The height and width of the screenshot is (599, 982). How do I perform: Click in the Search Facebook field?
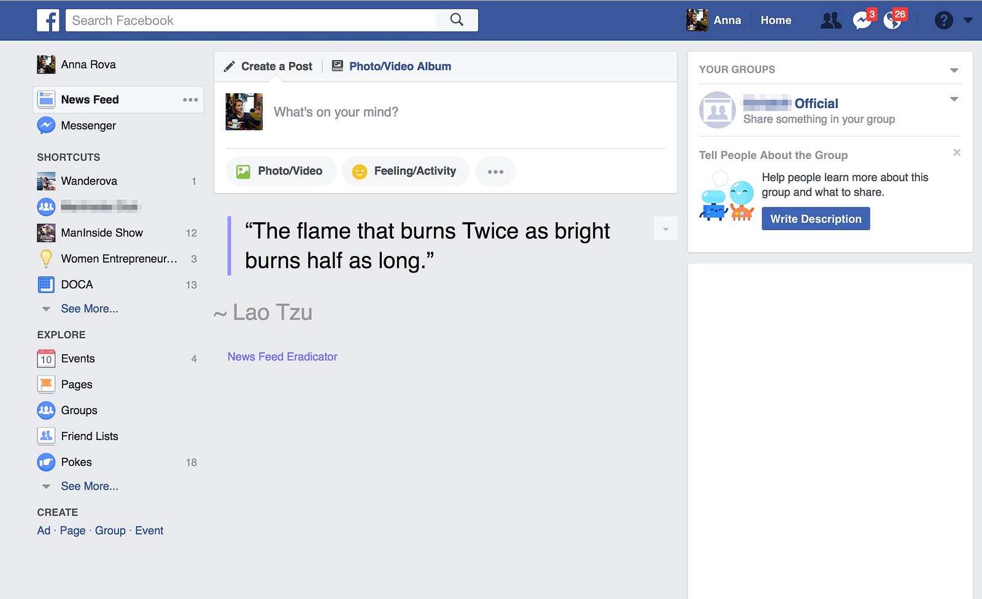click(x=250, y=20)
